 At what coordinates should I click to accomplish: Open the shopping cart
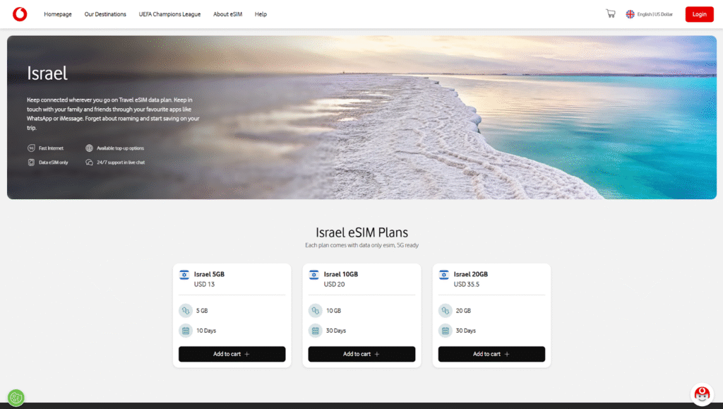click(610, 13)
